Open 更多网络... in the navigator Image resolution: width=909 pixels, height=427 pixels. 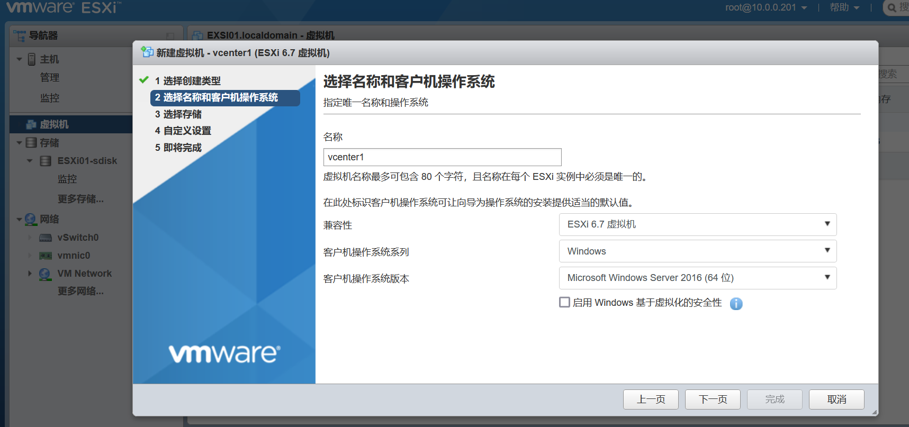pos(80,291)
